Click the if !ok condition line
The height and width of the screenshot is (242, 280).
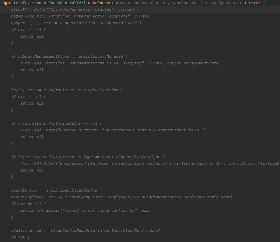[20, 237]
